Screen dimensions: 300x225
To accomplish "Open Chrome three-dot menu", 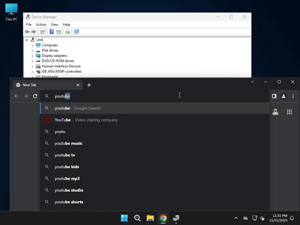I will pos(293,96).
